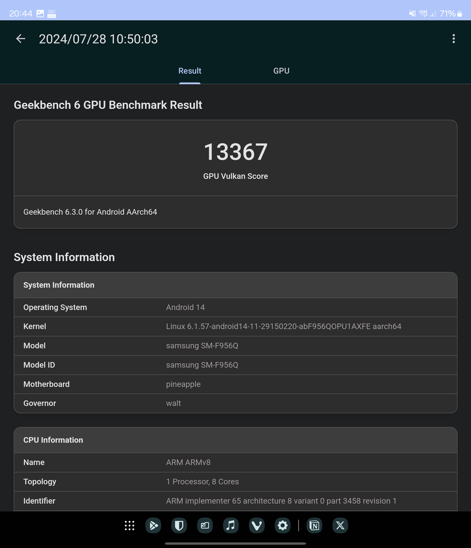Go back using the arrow icon

(x=21, y=39)
